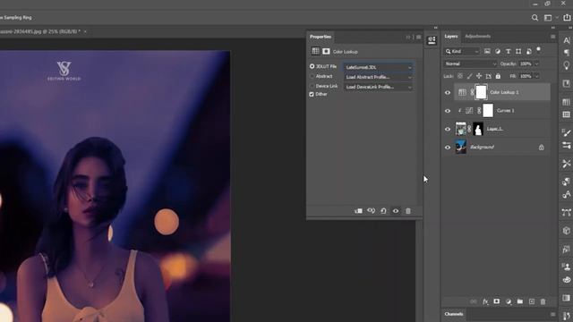
Task: Click view previous state icon in Properties
Action: pyautogui.click(x=371, y=211)
